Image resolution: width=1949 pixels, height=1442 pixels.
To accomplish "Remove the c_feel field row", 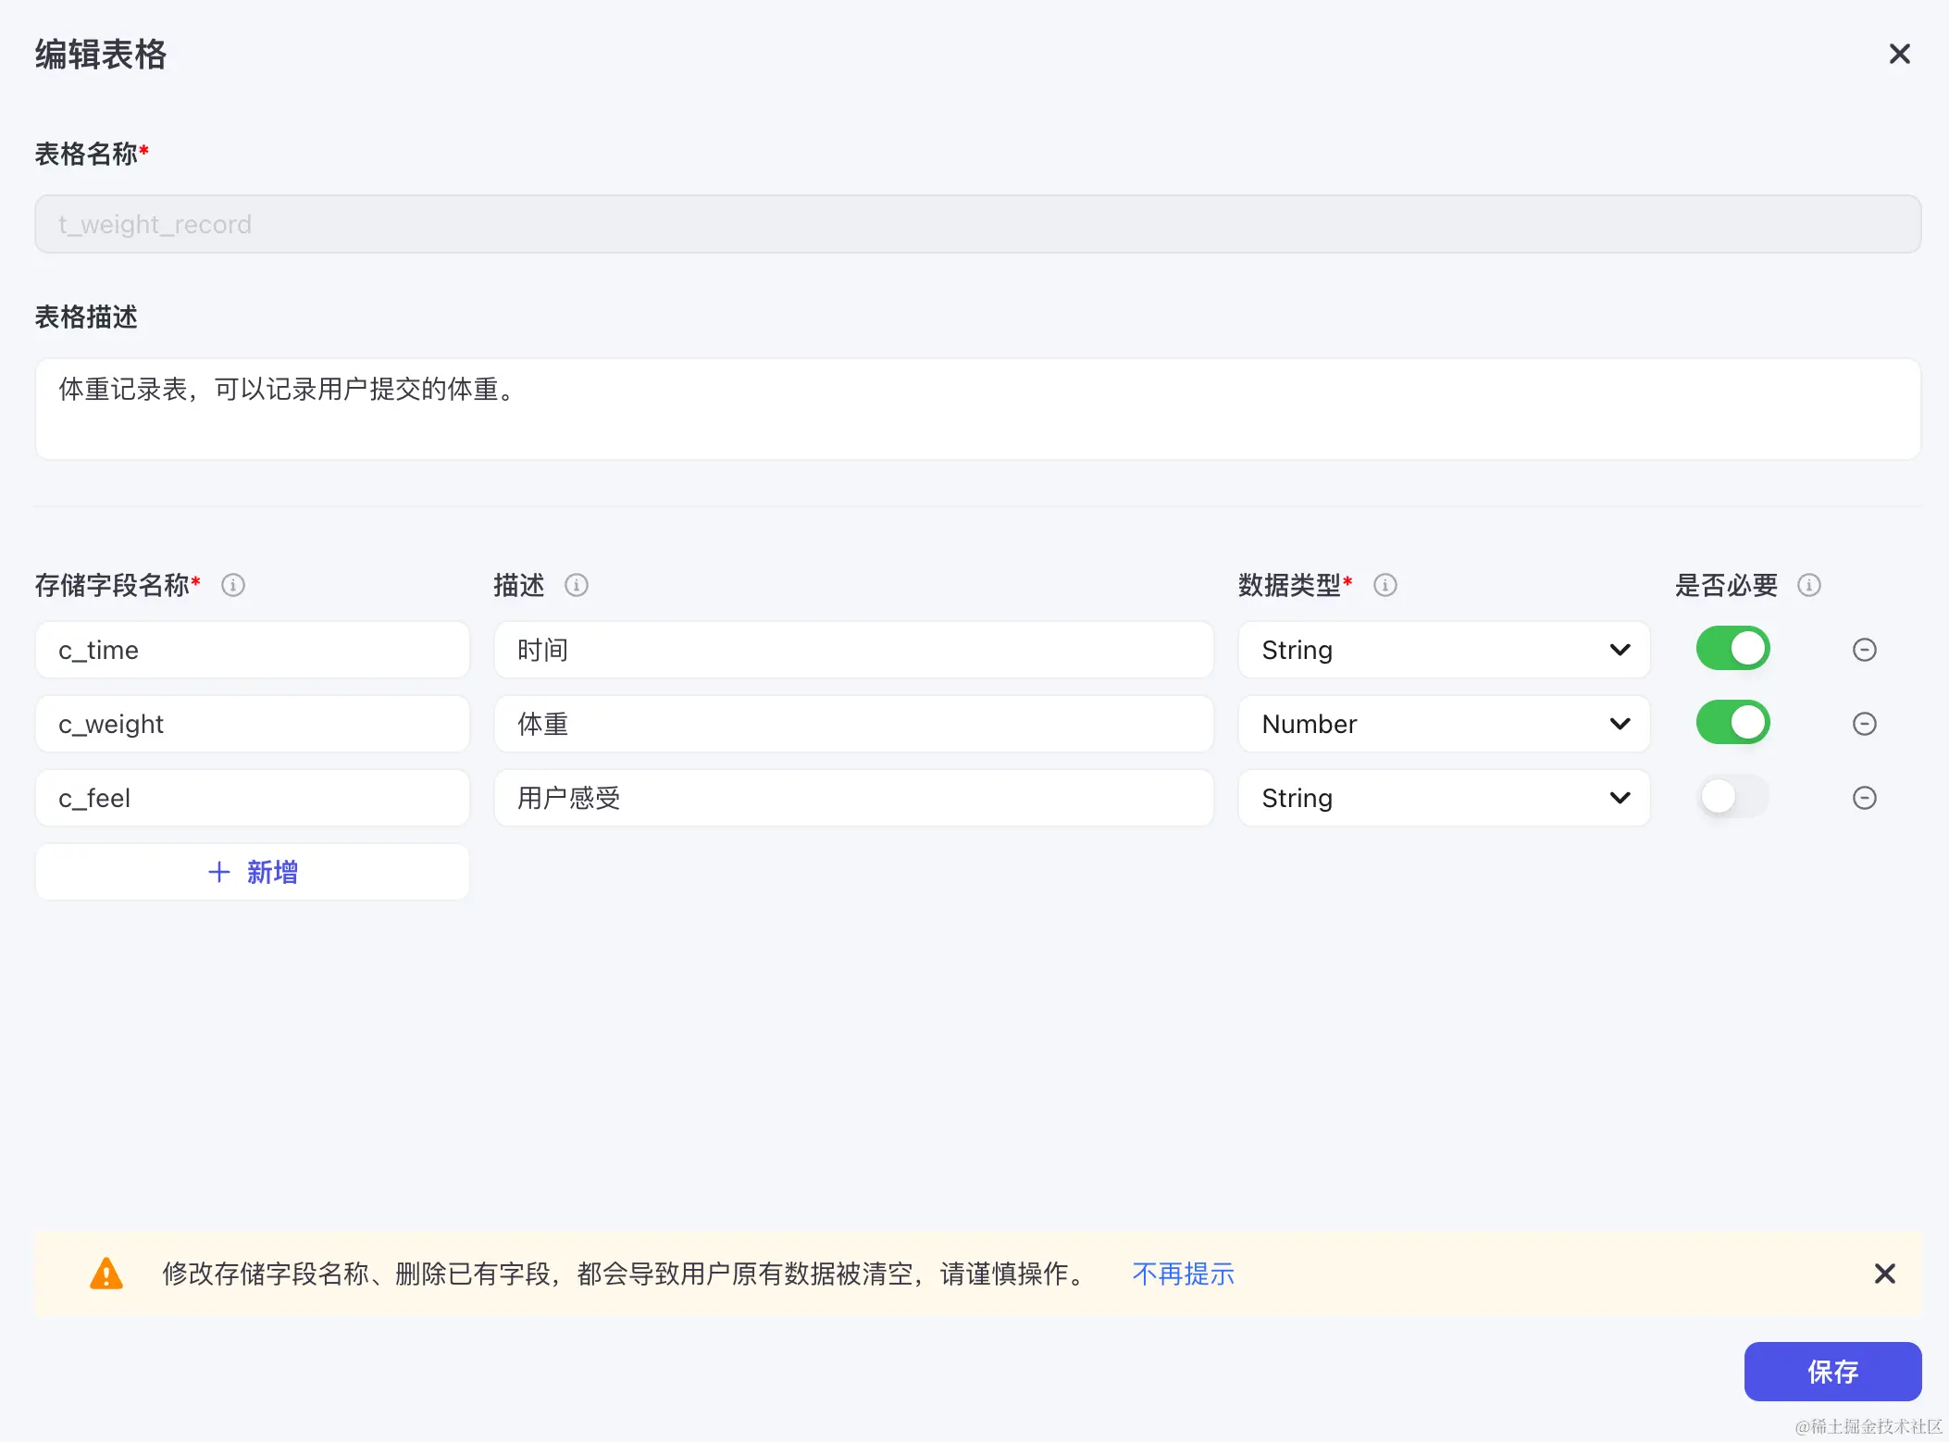I will click(1865, 798).
